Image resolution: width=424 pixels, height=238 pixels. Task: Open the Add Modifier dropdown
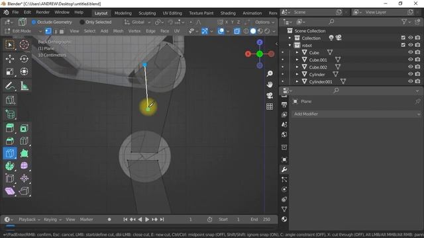[x=356, y=114]
